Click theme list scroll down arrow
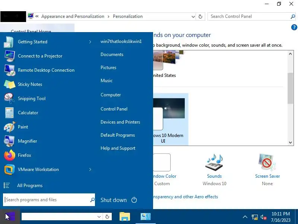 coord(290,143)
